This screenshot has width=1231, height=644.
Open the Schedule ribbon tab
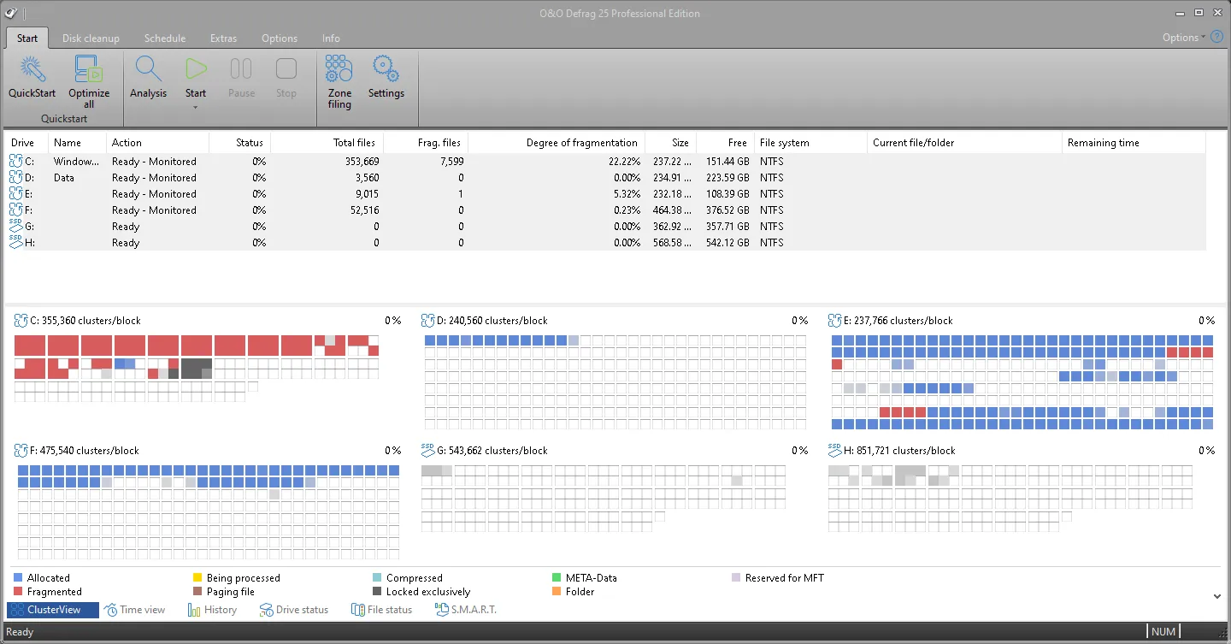click(165, 38)
